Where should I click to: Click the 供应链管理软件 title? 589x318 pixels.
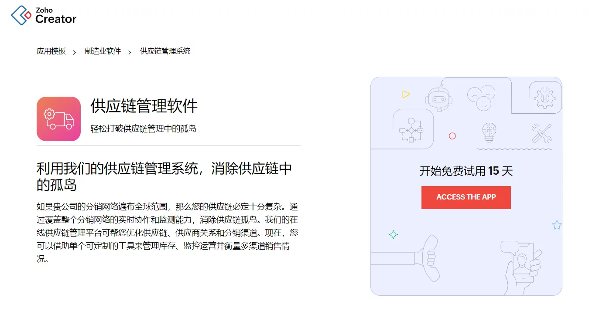[144, 106]
